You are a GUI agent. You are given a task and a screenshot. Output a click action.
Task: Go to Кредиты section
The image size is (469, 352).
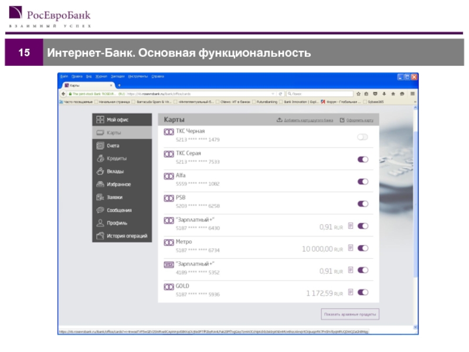[x=122, y=158]
